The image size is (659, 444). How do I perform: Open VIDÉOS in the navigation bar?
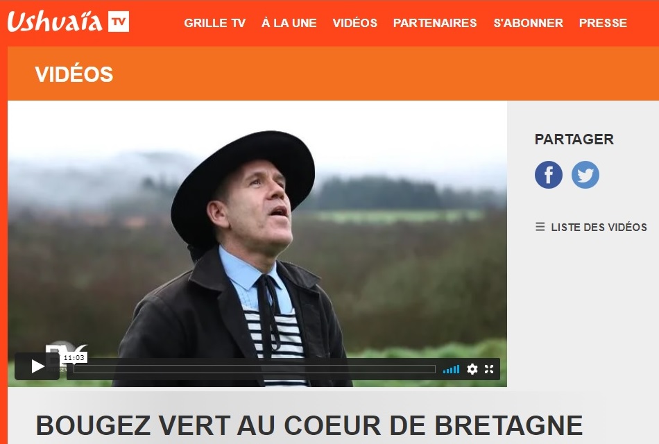point(355,23)
